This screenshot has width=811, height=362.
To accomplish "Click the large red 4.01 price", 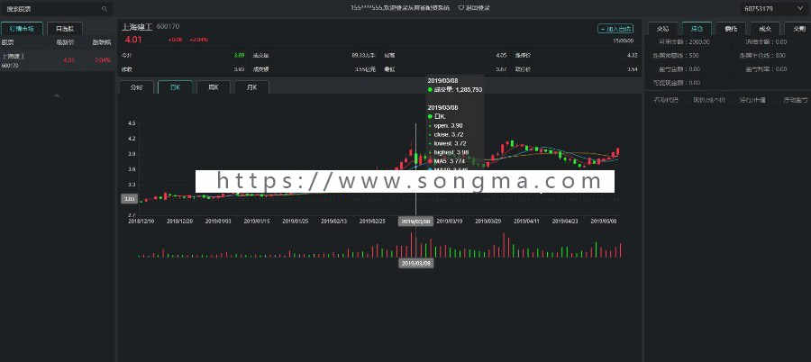I will 133,39.
